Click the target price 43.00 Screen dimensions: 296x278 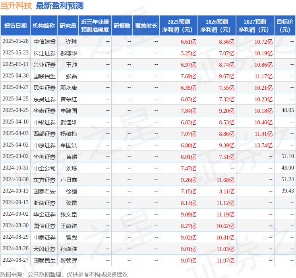click(288, 168)
